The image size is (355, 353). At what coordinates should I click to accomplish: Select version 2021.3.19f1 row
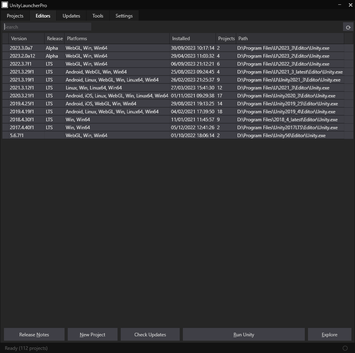pos(178,80)
